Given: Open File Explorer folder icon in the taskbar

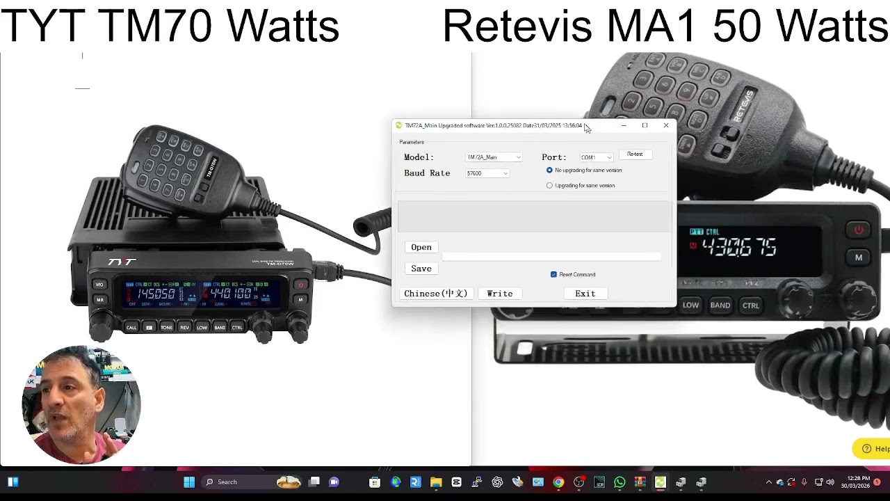Looking at the screenshot, I should [436, 482].
